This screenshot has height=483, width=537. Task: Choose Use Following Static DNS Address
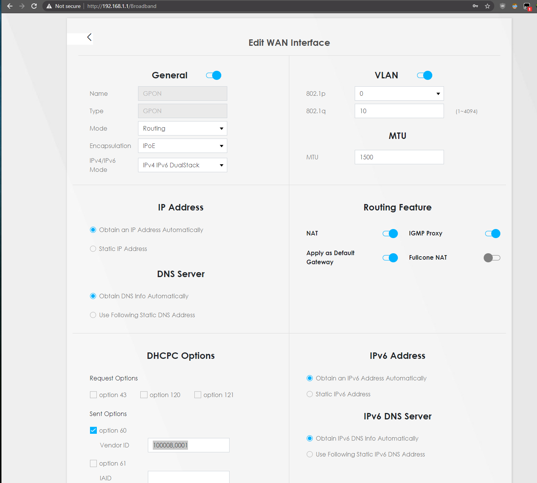click(93, 315)
